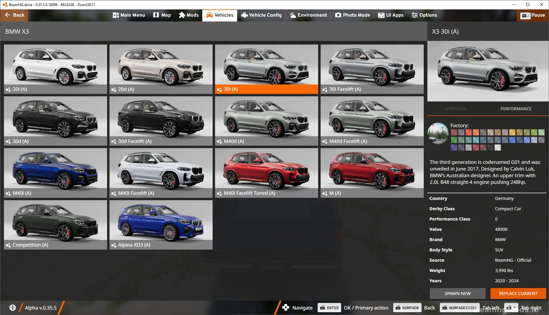Click the REPLACE CURRENT button
The height and width of the screenshot is (315, 549).
518,293
